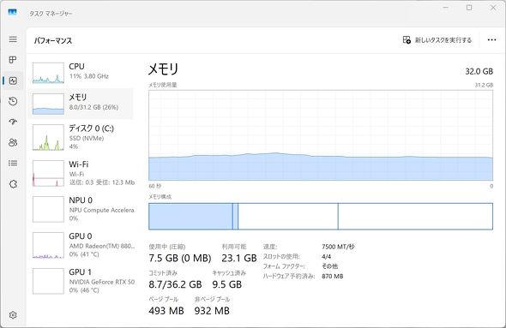The height and width of the screenshot is (328, 506).
Task: Select the NPU 0 performance item
Action: (81, 210)
